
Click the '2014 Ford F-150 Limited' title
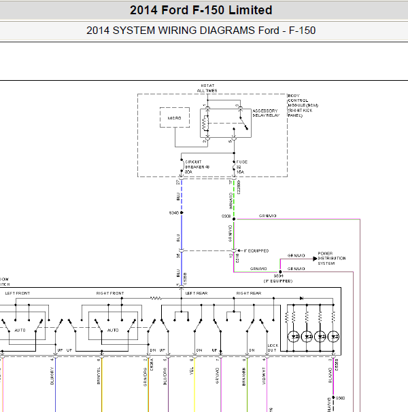pos(201,10)
